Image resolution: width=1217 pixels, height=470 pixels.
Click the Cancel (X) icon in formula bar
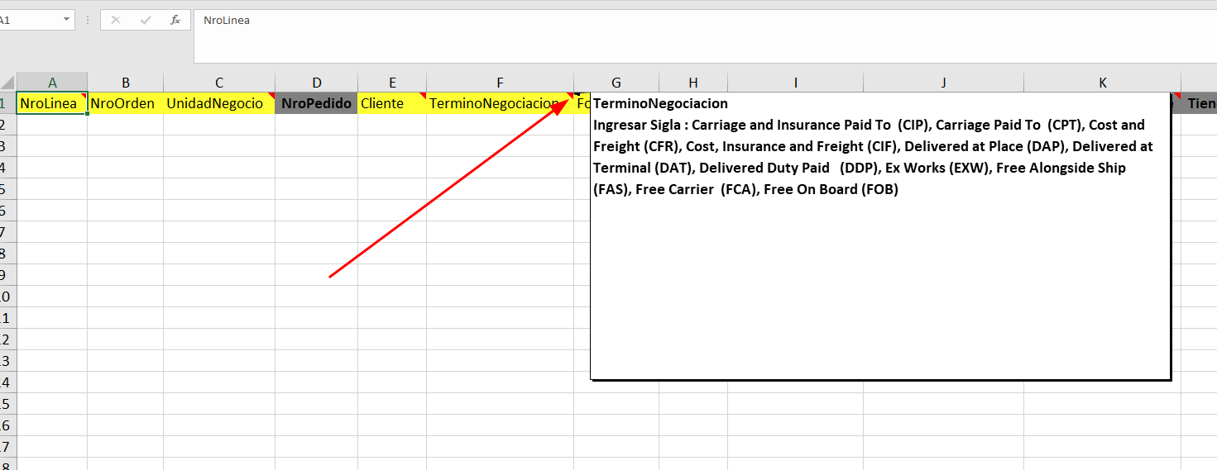116,20
